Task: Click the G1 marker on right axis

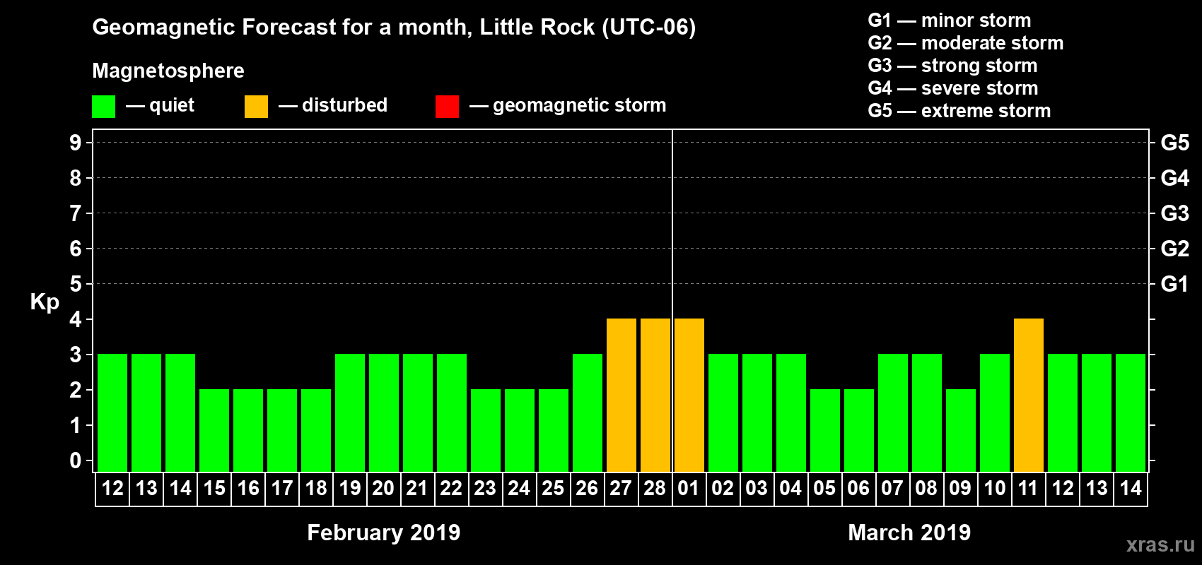Action: point(1175,284)
